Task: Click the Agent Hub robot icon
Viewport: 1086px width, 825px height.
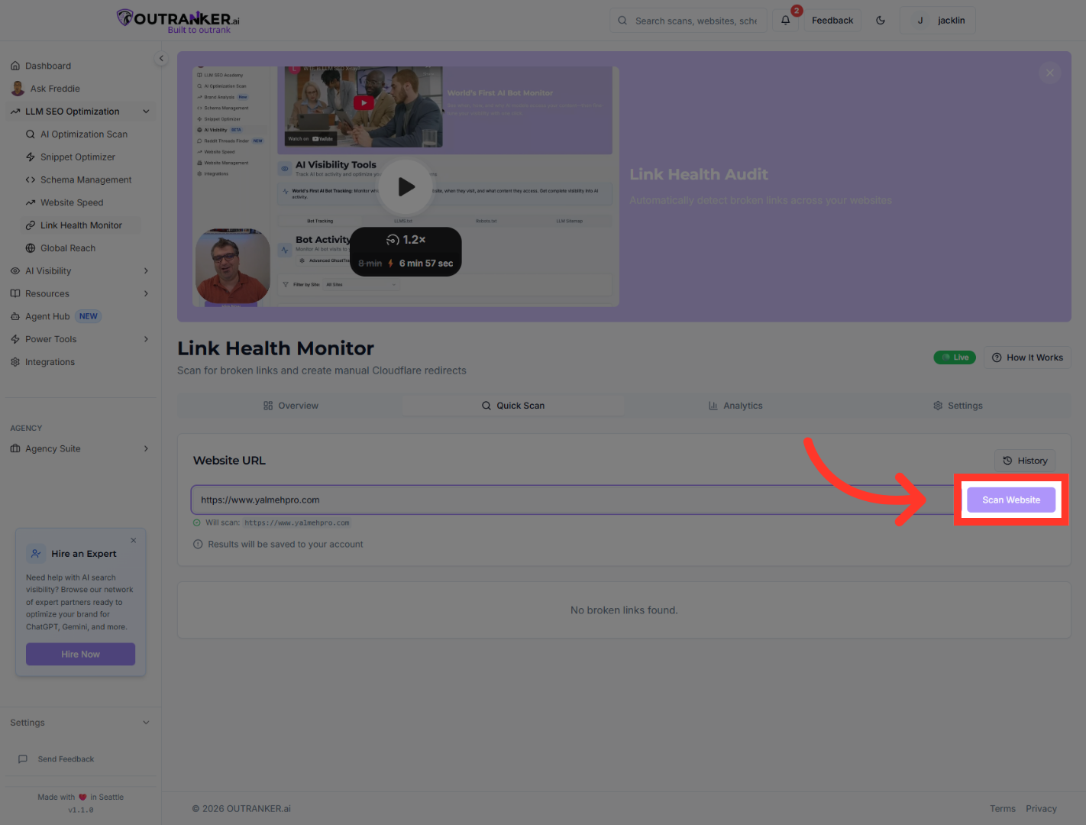Action: pos(15,317)
